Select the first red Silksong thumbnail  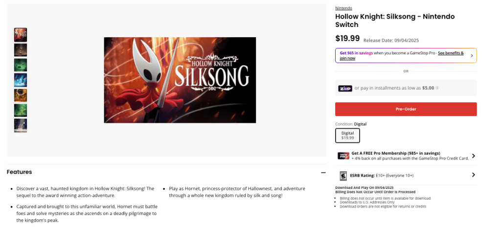pyautogui.click(x=21, y=35)
